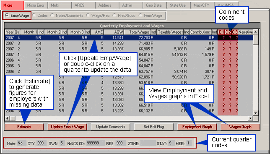Image resolution: width=270 pixels, height=154 pixels.
Task: Choose the Fem/Wage radio option
Action: pyautogui.click(x=151, y=16)
